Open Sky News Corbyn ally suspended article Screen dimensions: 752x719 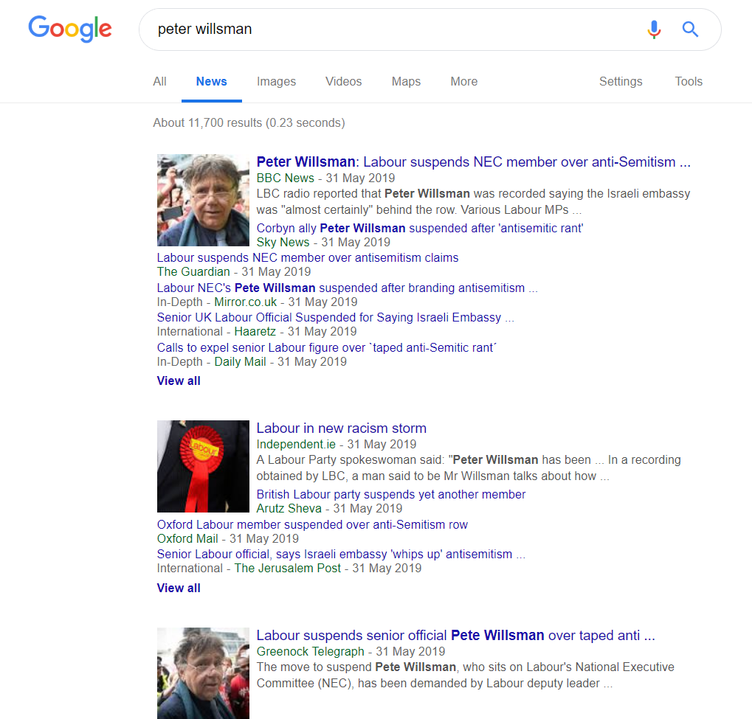[x=420, y=228]
